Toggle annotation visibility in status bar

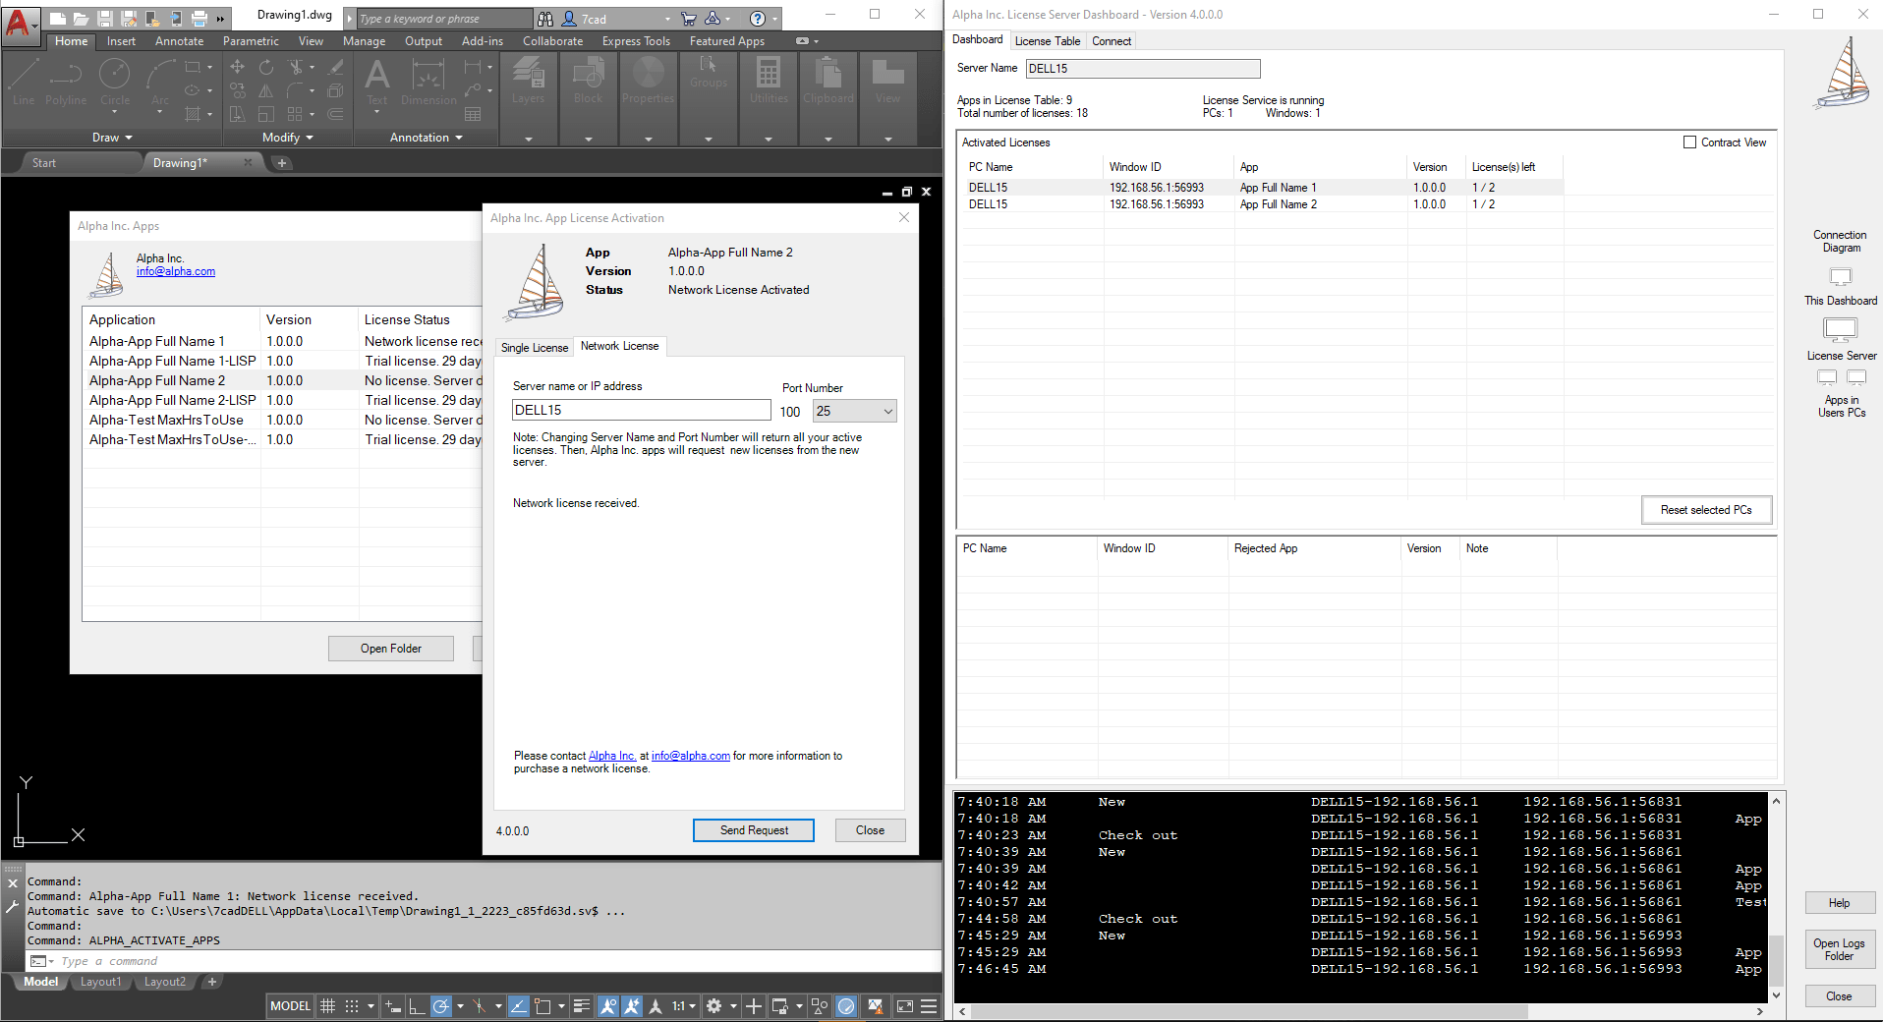608,1006
